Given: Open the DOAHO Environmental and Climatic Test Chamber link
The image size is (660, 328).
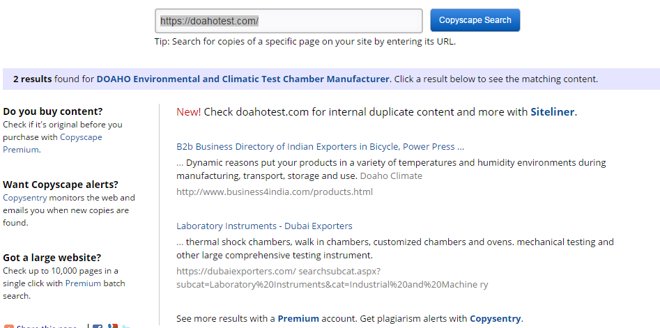Looking at the screenshot, I should (x=243, y=79).
